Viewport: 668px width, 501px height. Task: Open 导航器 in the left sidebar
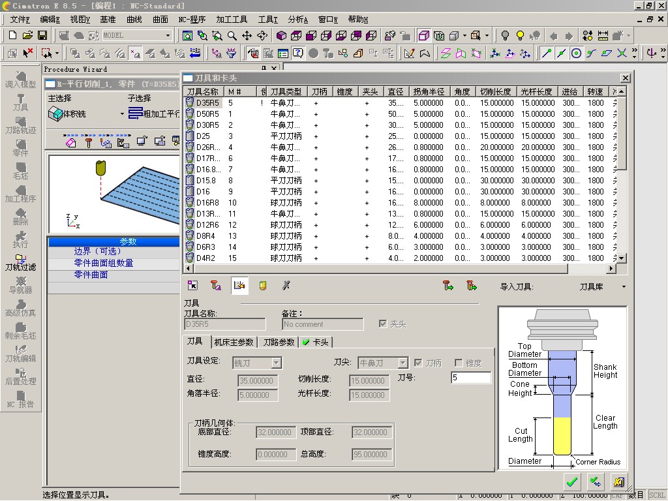(20, 286)
